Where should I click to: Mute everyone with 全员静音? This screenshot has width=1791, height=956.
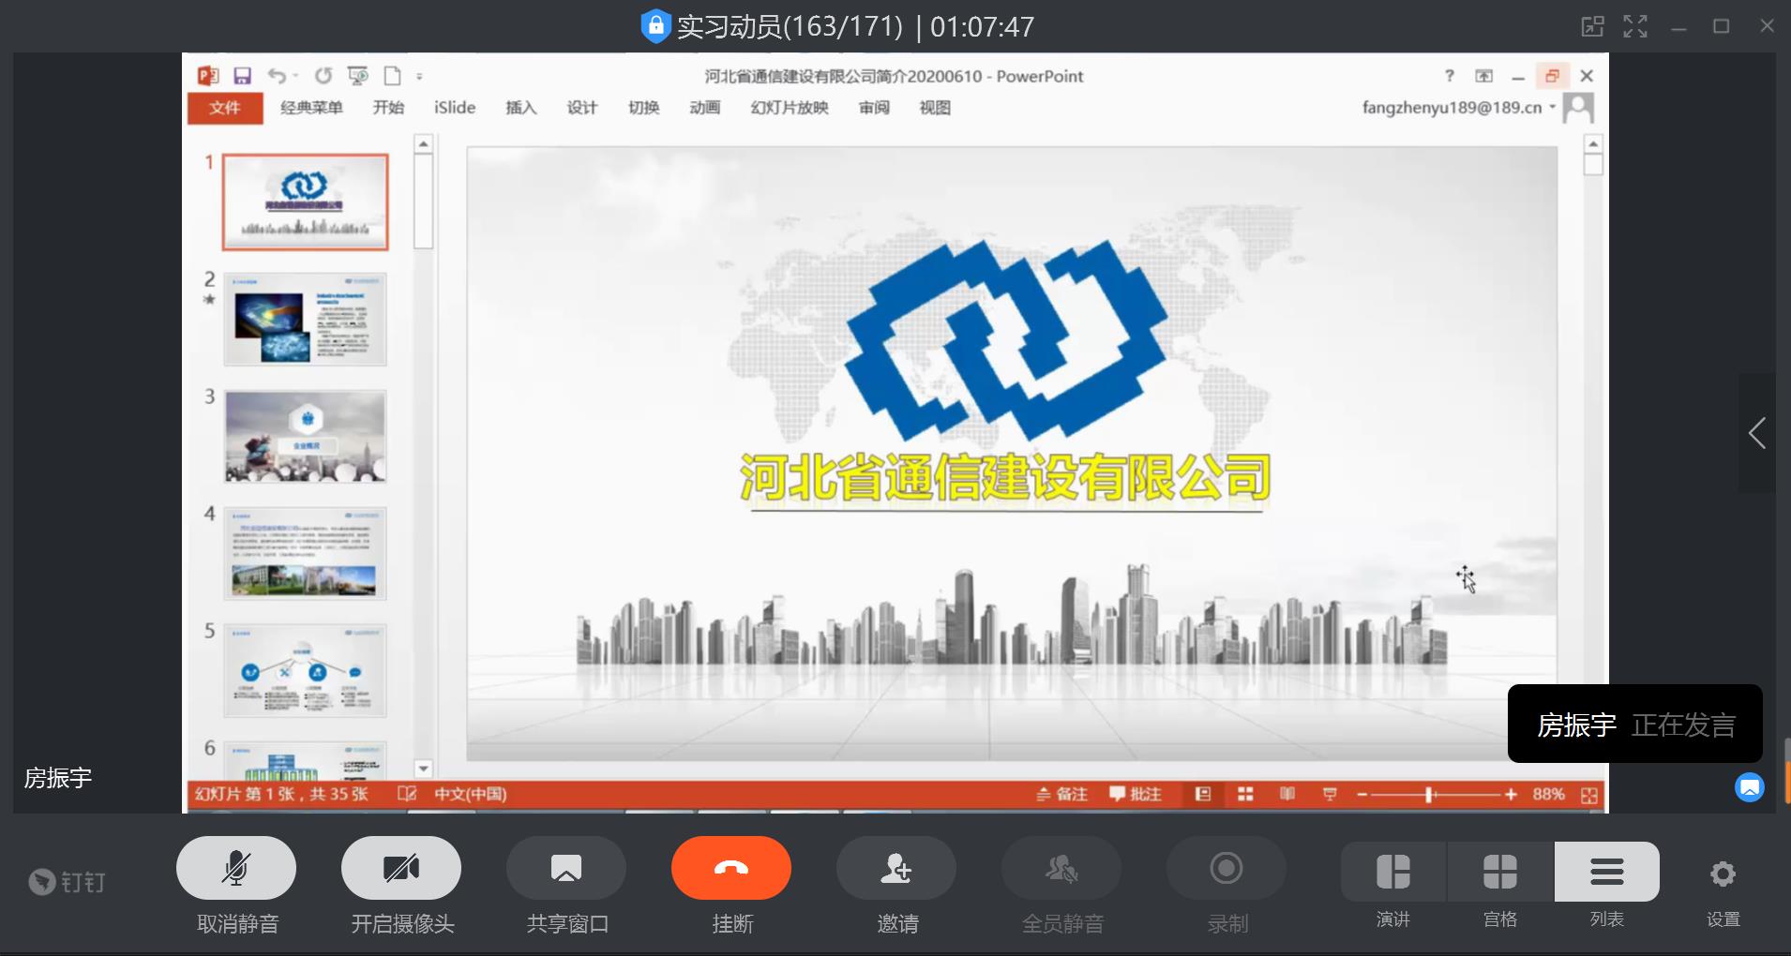1061,868
